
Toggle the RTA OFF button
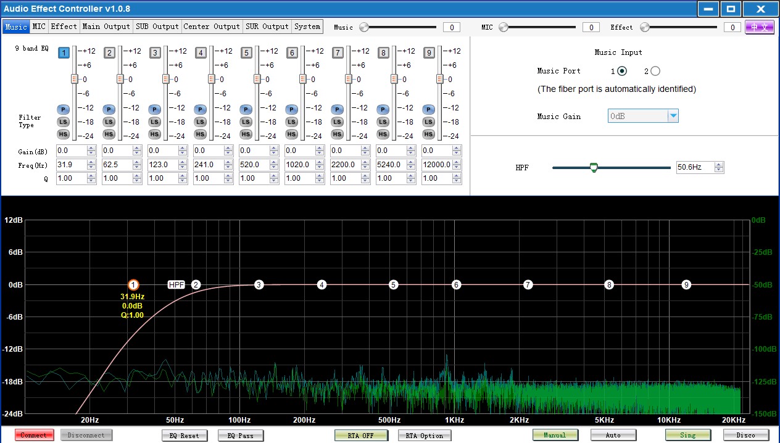361,435
